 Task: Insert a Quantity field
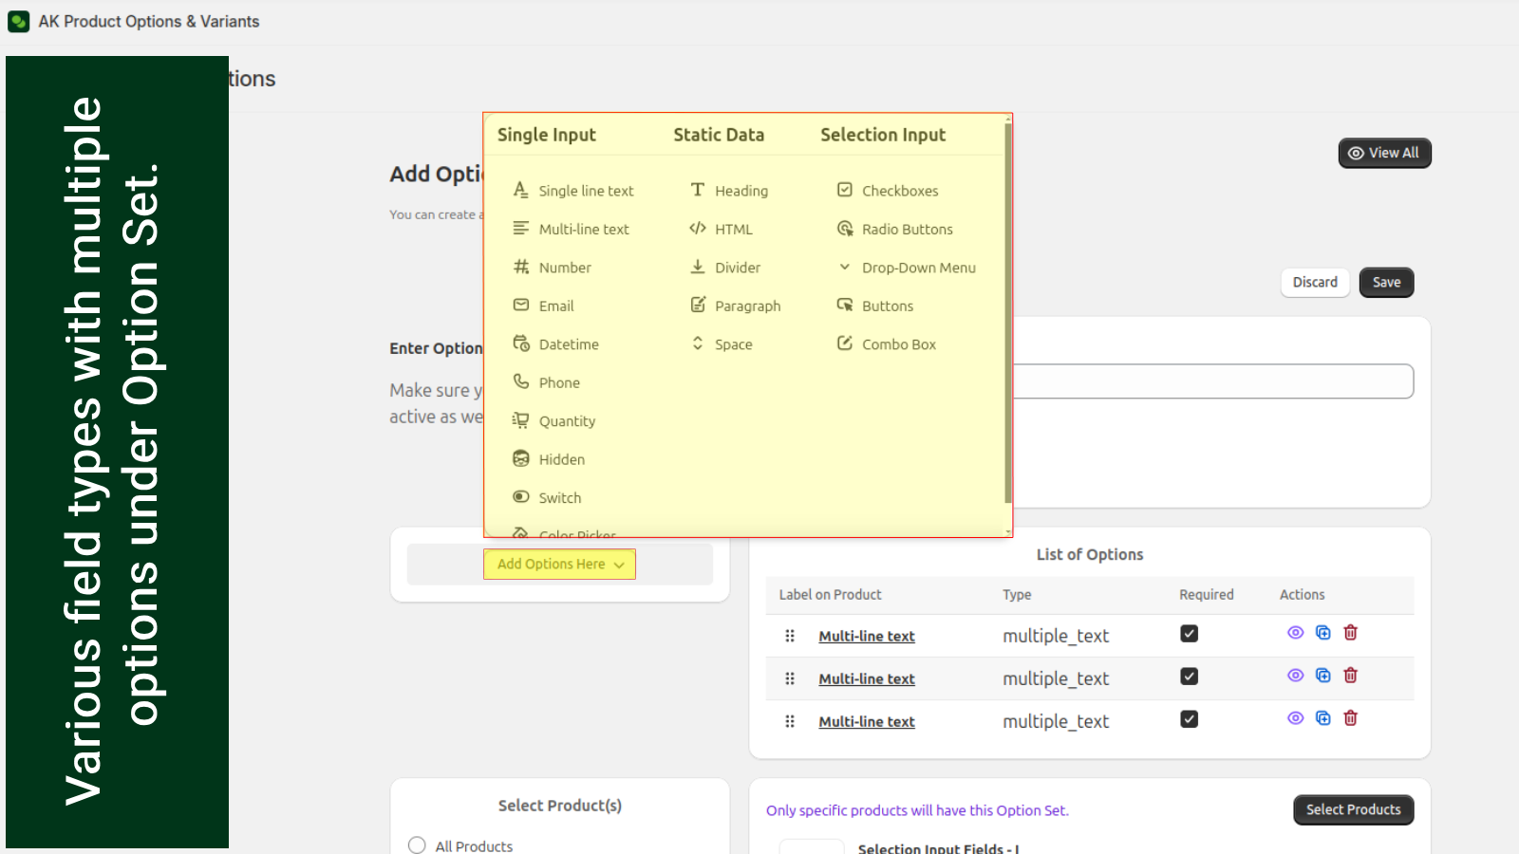pos(566,421)
